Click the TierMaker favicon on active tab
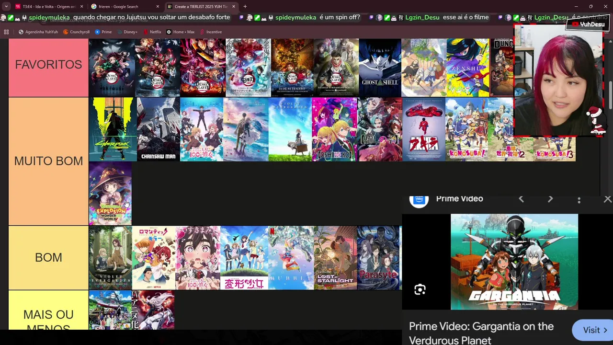613x345 pixels. coord(170,7)
